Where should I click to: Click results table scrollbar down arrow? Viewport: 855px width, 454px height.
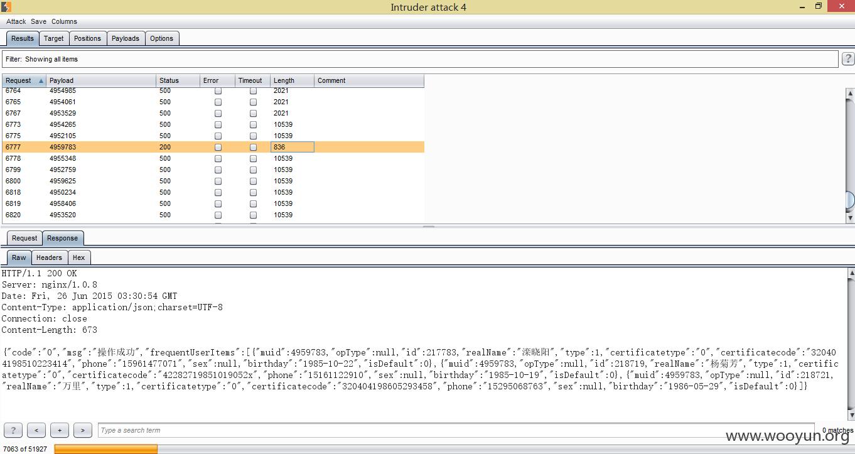pos(850,218)
